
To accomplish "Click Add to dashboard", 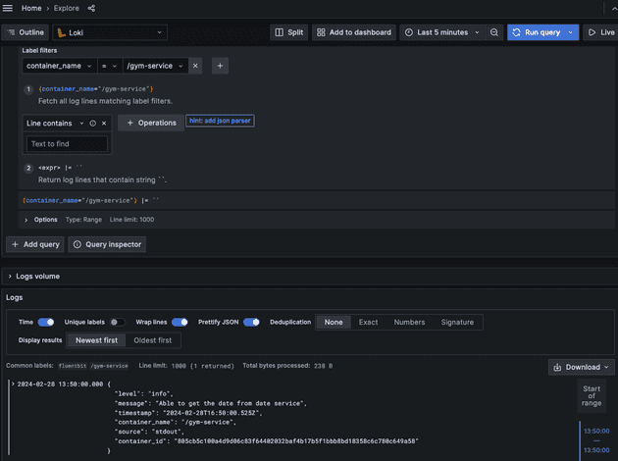I will coord(354,32).
